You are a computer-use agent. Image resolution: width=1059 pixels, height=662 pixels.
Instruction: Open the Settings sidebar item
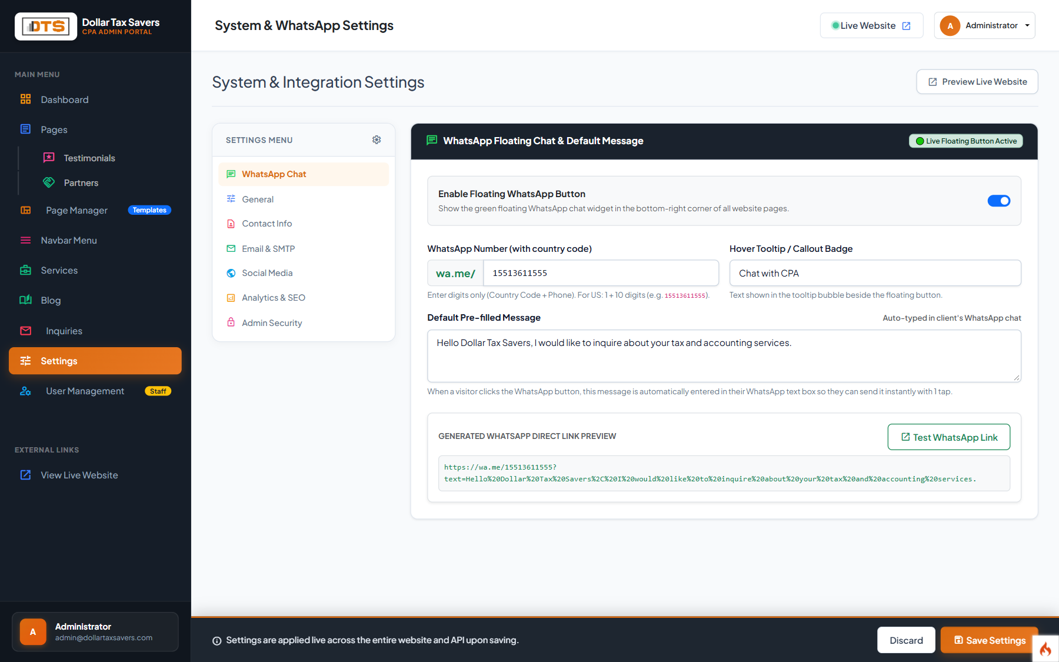95,361
